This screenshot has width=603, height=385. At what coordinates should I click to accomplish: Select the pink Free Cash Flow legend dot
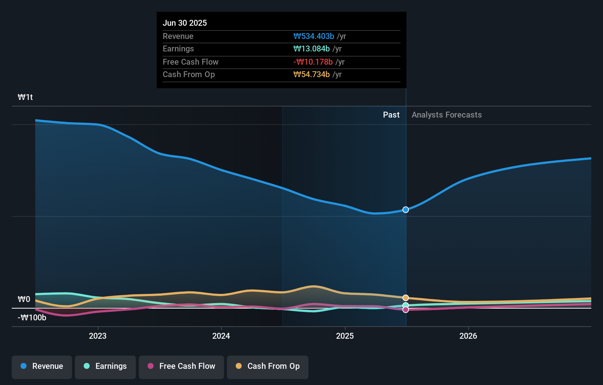tap(150, 366)
